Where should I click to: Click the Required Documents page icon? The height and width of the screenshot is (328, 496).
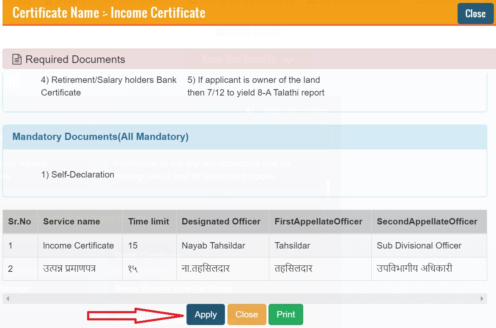coord(16,60)
